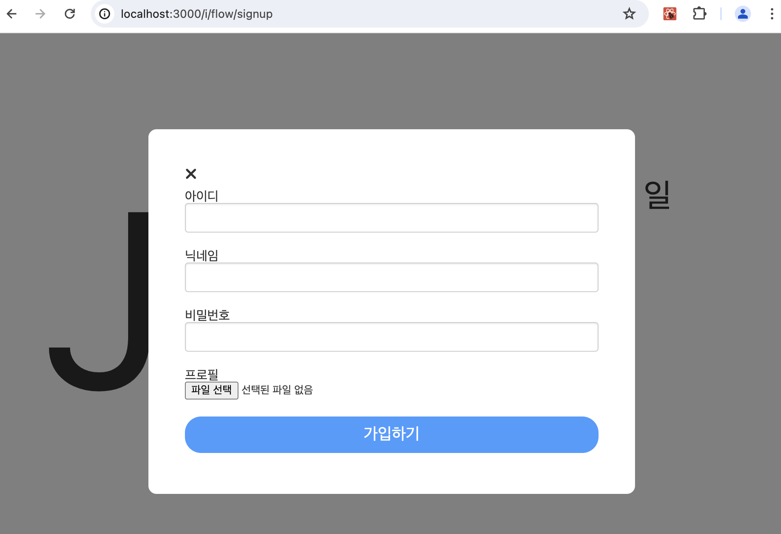Bookmark this page with the star
Viewport: 781px width, 534px height.
[629, 14]
